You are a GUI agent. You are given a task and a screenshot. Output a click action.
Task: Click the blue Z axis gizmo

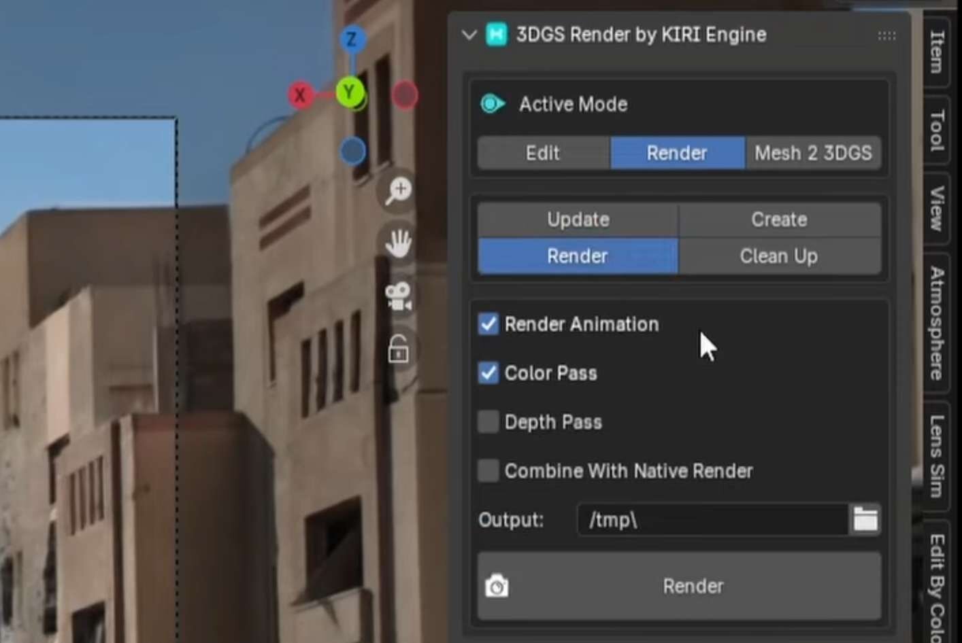[352, 39]
